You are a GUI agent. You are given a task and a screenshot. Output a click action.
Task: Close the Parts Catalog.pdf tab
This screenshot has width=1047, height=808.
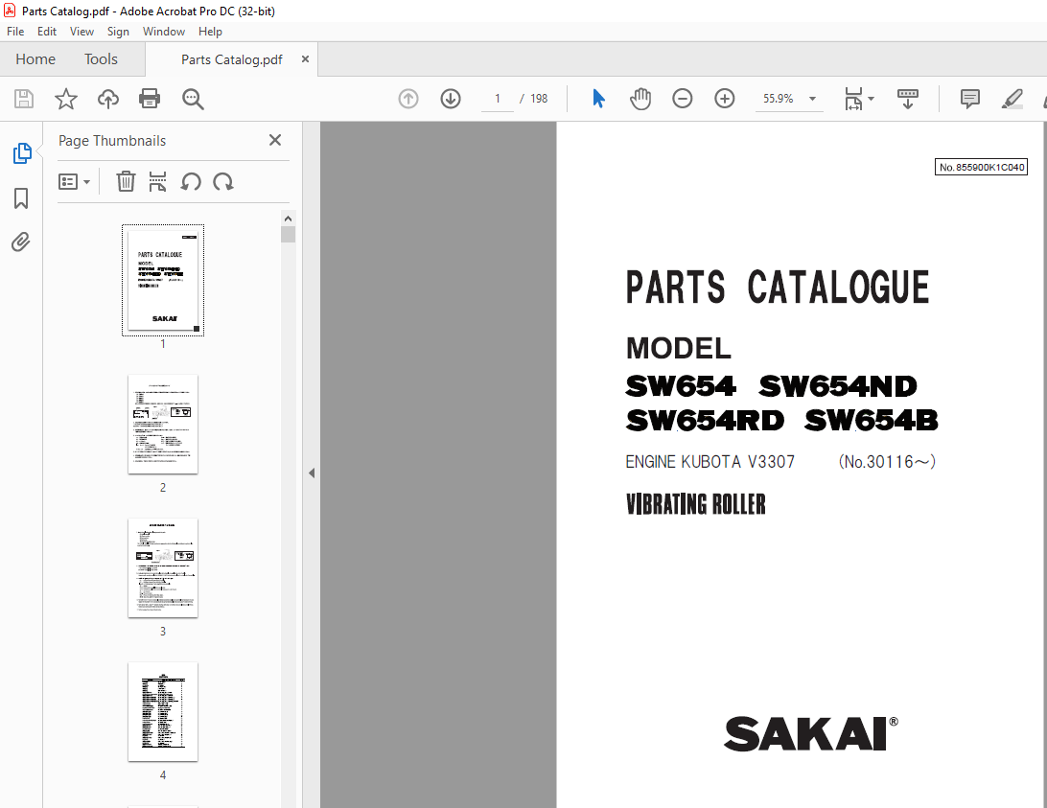pyautogui.click(x=305, y=58)
